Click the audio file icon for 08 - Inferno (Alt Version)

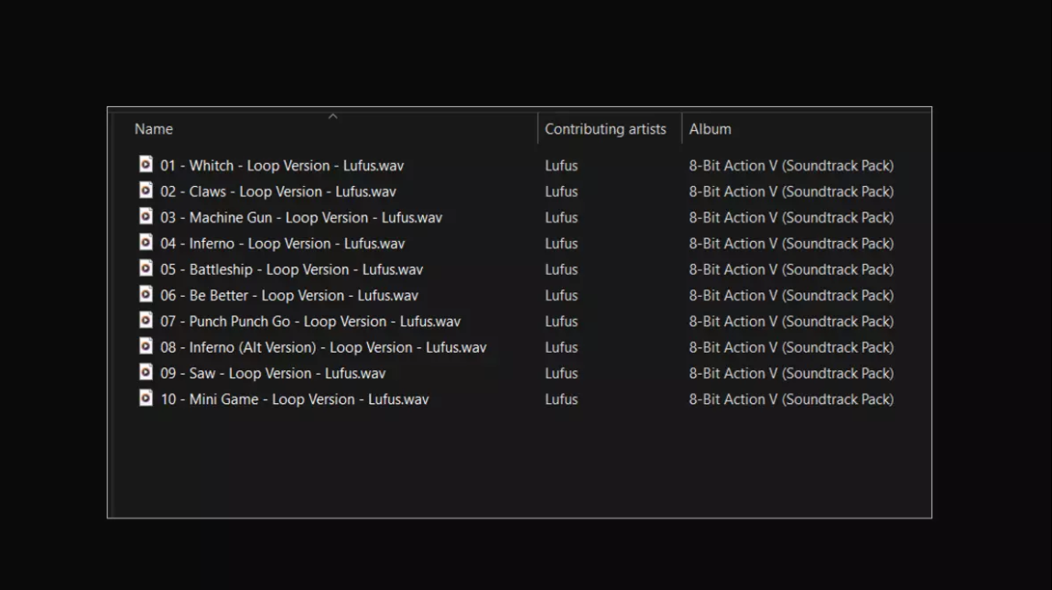click(x=146, y=346)
